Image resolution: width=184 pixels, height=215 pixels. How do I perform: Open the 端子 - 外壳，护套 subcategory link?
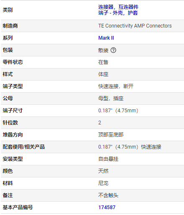118,13
